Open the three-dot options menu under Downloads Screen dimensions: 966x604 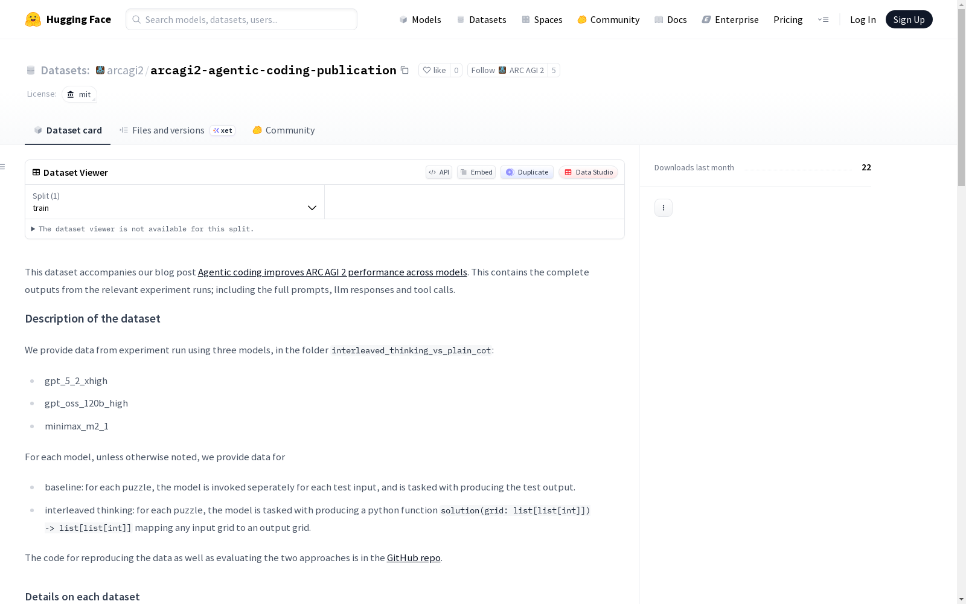[x=664, y=208]
